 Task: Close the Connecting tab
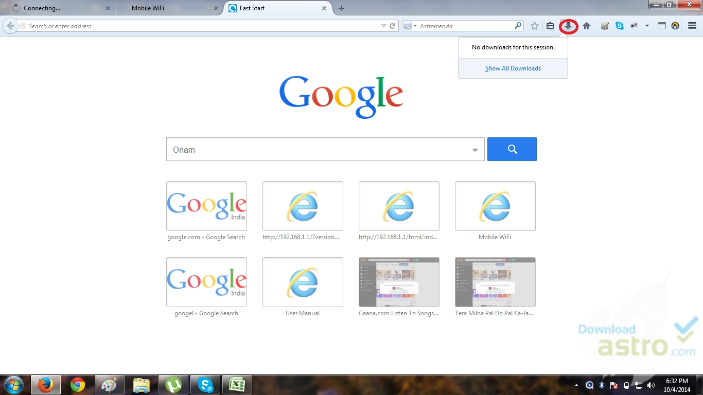(x=108, y=8)
